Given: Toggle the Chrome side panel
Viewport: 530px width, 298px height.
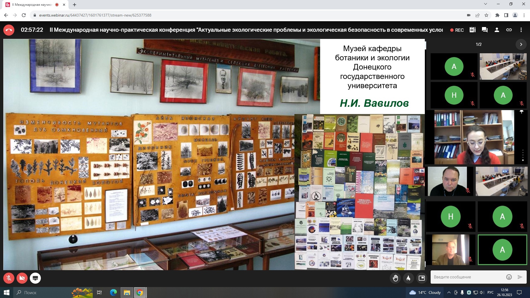Looking at the screenshot, I should coord(506,15).
